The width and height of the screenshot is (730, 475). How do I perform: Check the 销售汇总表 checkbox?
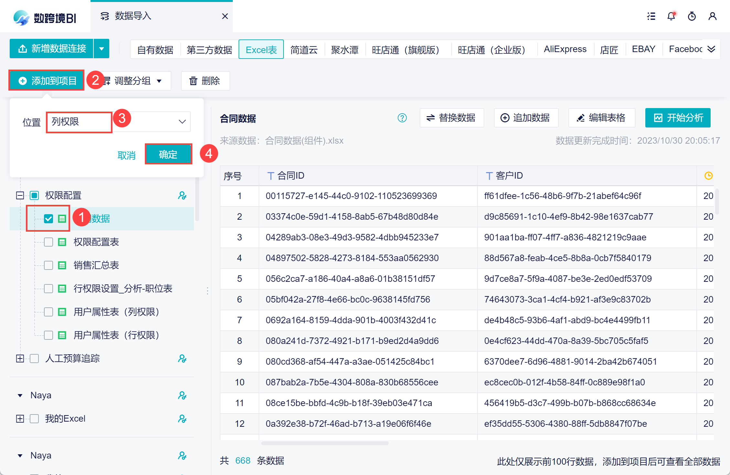(48, 265)
